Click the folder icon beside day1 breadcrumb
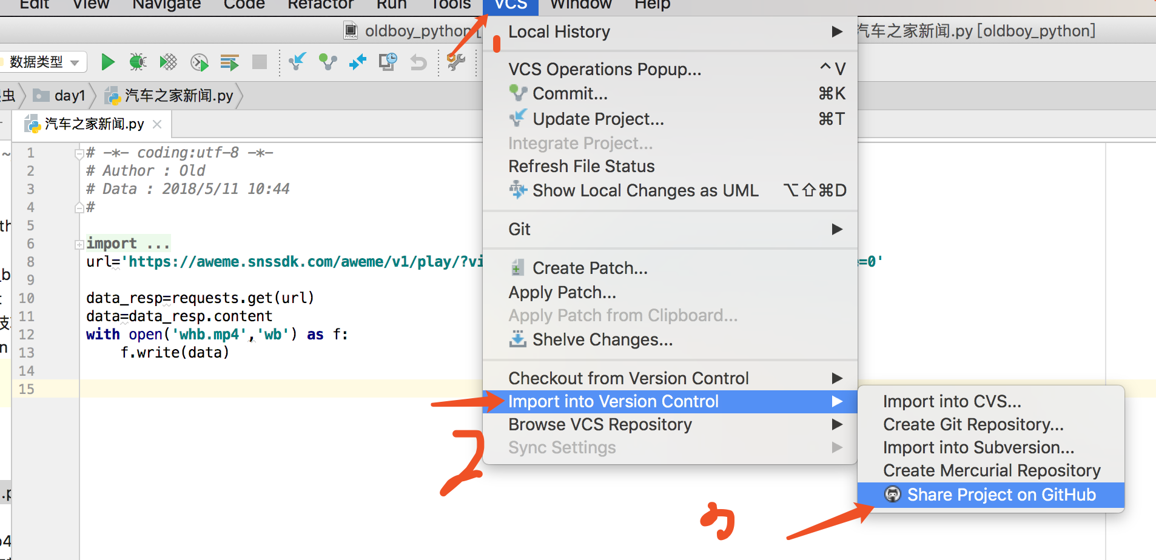The width and height of the screenshot is (1156, 560). pos(41,96)
